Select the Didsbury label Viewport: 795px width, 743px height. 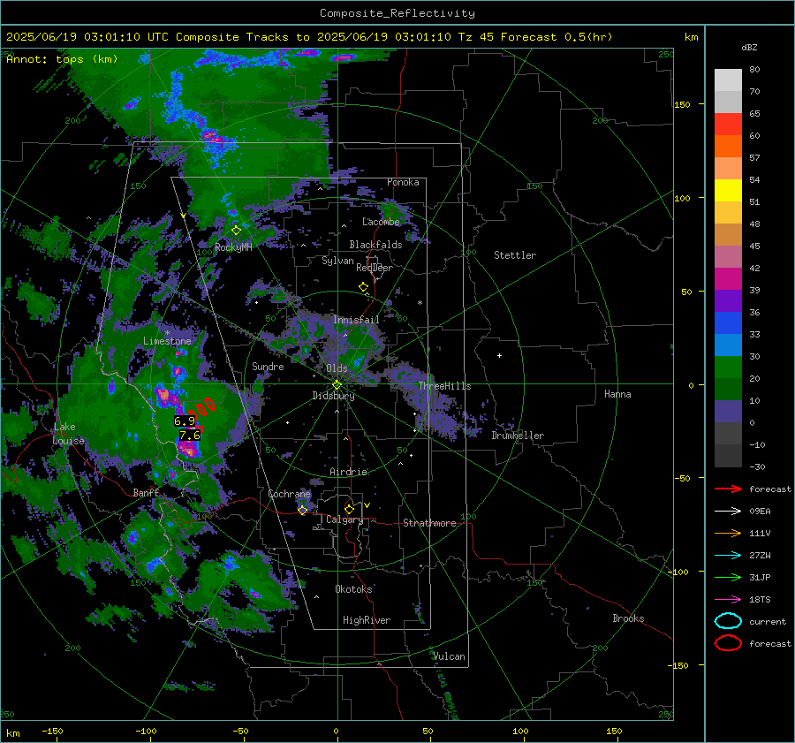tap(334, 396)
